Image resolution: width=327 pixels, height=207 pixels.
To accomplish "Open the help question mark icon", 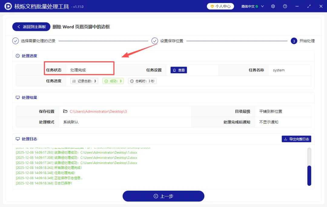I will click(285, 6).
